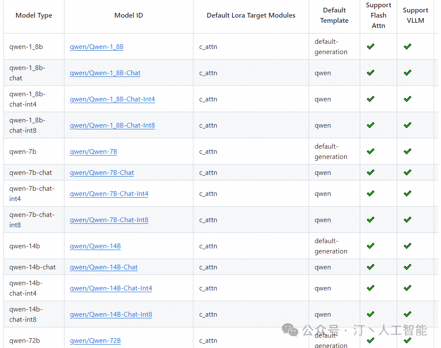Visit the qwen/Qwen-14B model link

[95, 246]
